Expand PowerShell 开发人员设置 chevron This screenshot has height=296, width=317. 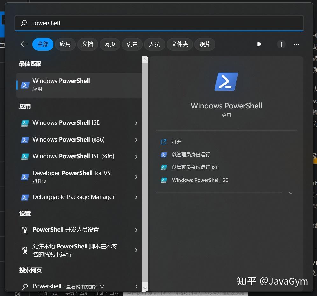coord(136,230)
